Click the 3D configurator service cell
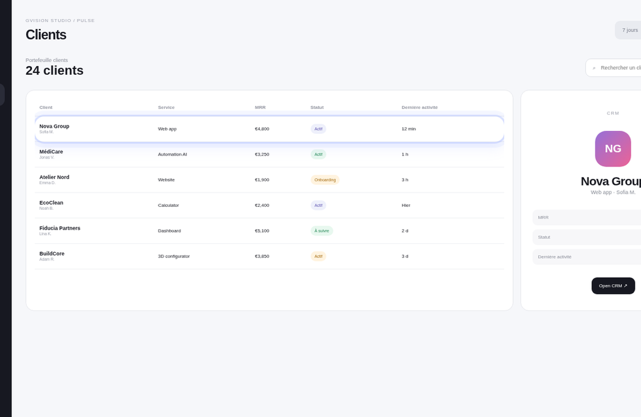The height and width of the screenshot is (417, 641). (174, 256)
